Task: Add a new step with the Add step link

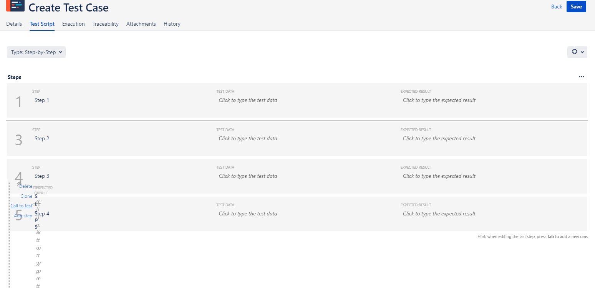Action: [x=23, y=215]
